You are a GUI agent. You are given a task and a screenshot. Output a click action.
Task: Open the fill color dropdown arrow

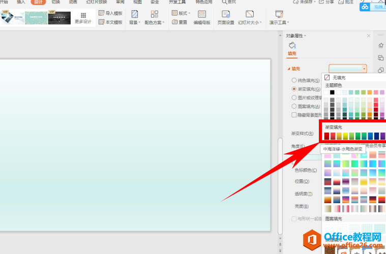(364, 69)
